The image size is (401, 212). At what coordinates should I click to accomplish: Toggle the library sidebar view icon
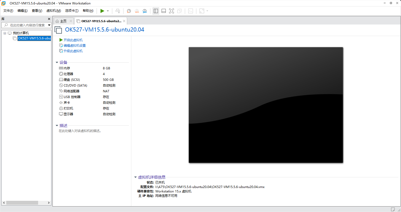(x=156, y=11)
